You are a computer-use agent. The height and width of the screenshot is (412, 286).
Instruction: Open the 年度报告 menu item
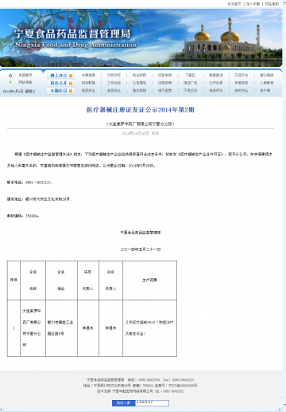pyautogui.click(x=242, y=83)
